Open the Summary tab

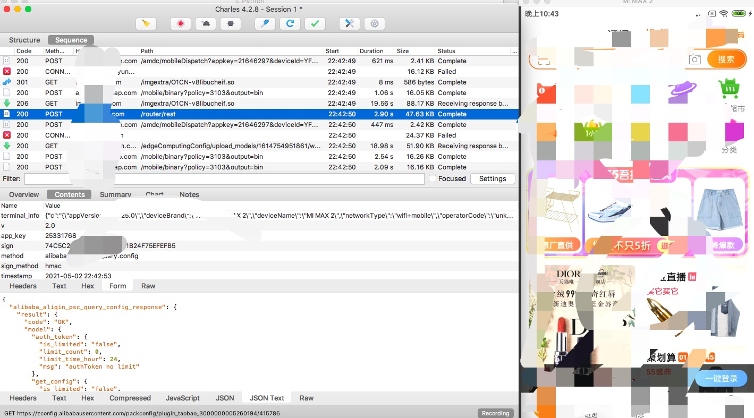(115, 194)
